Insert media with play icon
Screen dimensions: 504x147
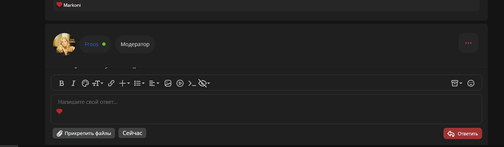[x=180, y=83]
